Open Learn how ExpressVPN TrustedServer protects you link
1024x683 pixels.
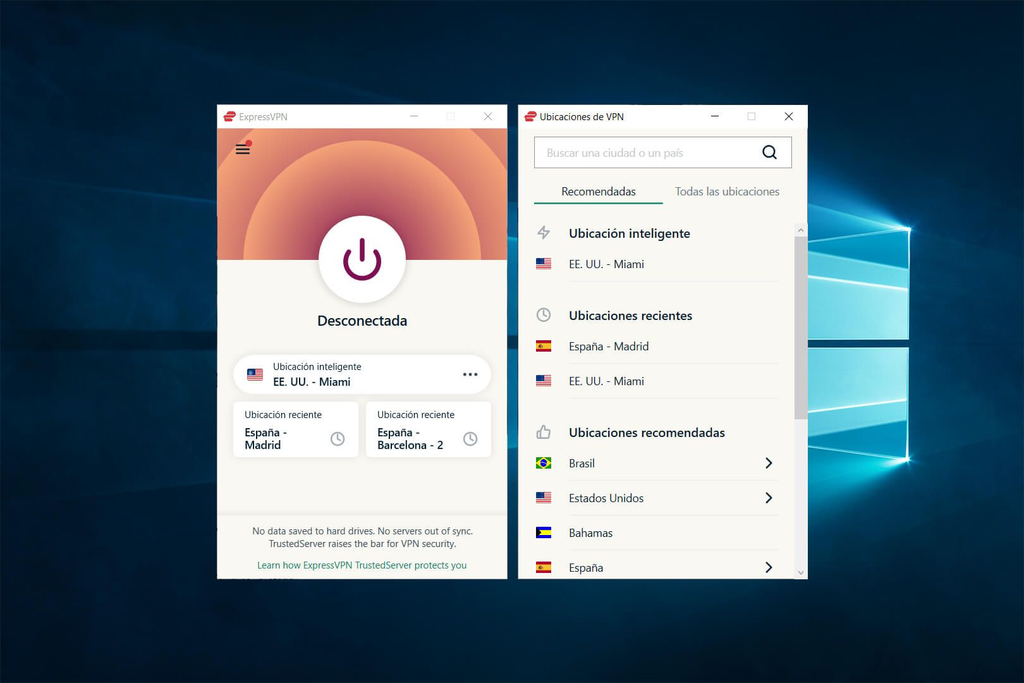(362, 565)
